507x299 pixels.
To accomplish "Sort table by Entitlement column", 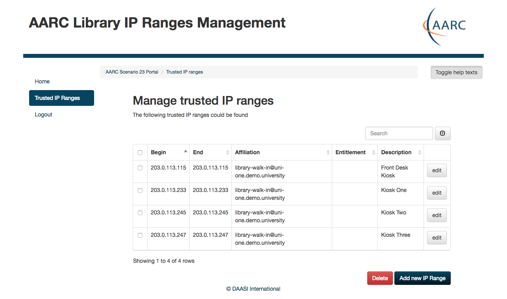I will [355, 152].
